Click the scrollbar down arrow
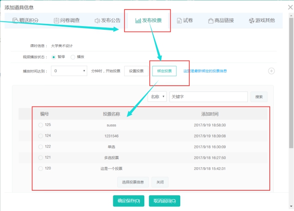This screenshot has height=211, width=294. pyautogui.click(x=291, y=206)
